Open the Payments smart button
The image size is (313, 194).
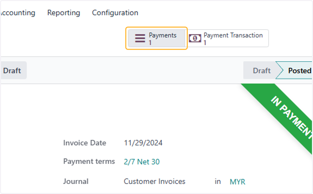coord(156,38)
